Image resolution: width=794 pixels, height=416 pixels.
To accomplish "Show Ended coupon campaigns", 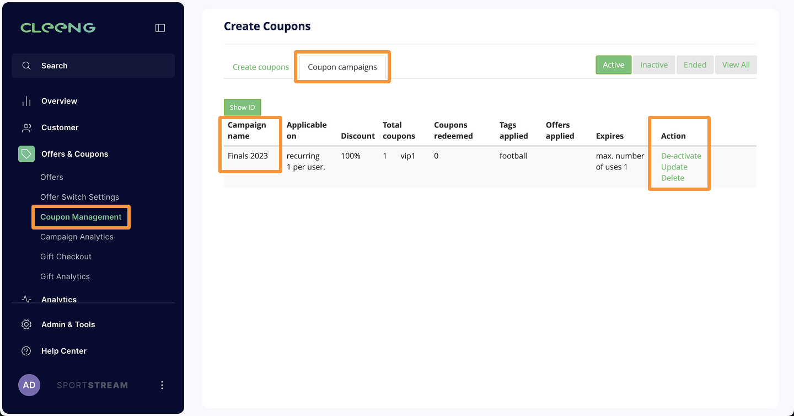I will (695, 65).
